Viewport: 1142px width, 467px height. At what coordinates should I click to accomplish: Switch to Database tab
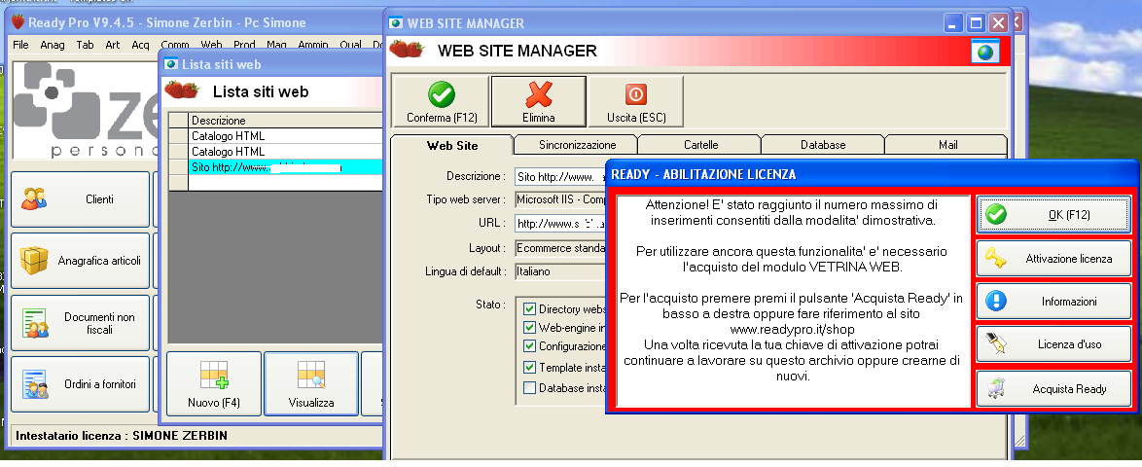(823, 145)
